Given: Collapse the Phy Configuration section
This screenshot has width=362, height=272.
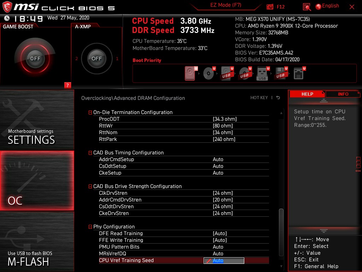Looking at the screenshot, I should 90,227.
